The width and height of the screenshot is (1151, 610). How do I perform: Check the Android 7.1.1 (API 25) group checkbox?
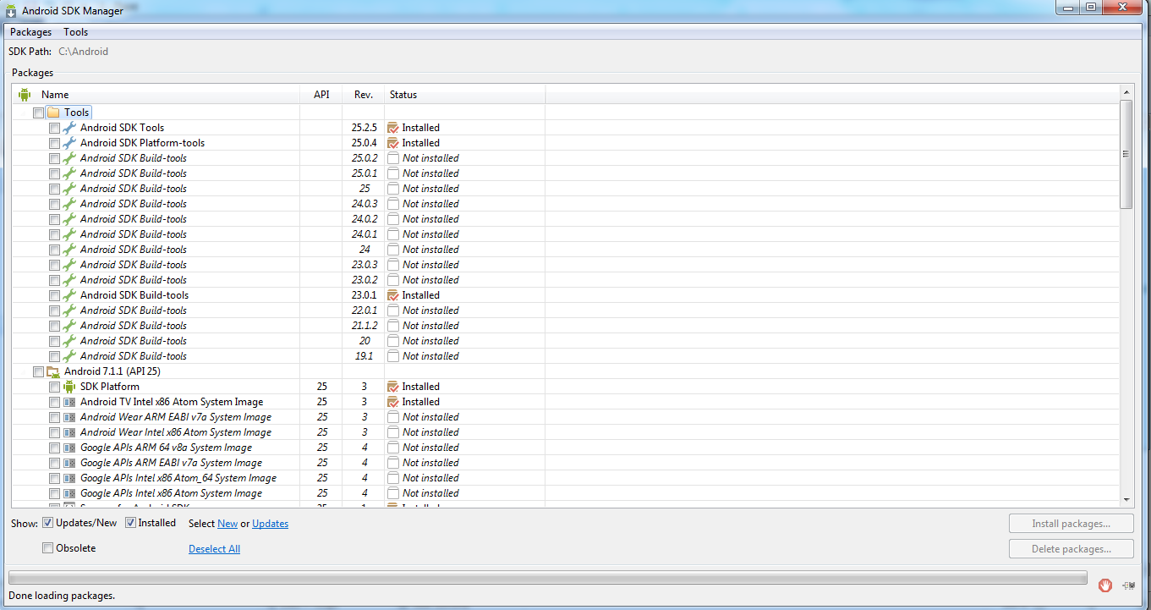click(x=38, y=371)
